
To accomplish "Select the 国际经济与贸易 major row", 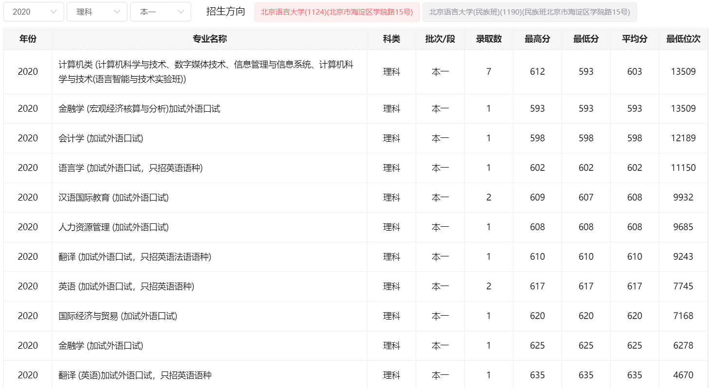I will (x=118, y=316).
